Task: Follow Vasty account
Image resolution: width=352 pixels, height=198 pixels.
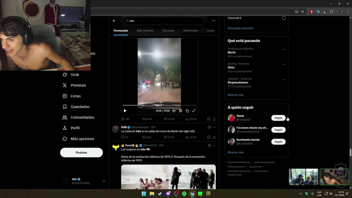Action: [278, 118]
